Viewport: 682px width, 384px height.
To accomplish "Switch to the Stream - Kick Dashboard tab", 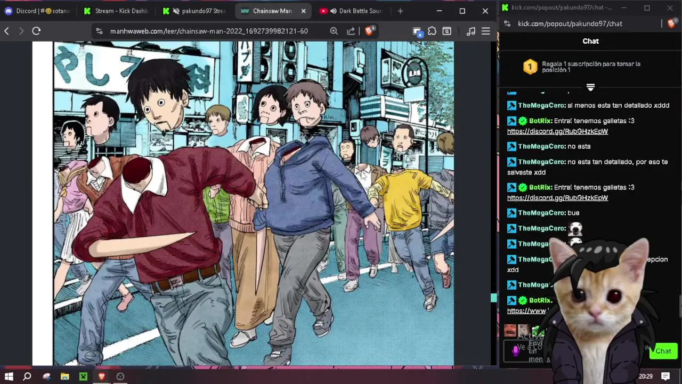I will click(116, 11).
